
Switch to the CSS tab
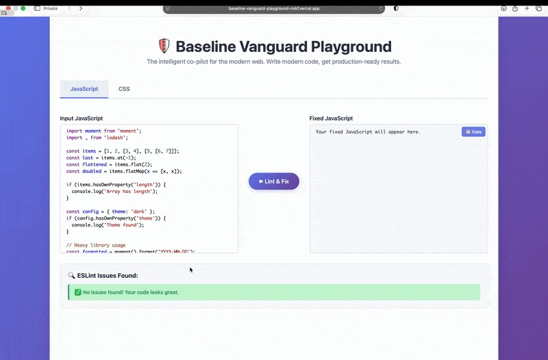tap(124, 89)
